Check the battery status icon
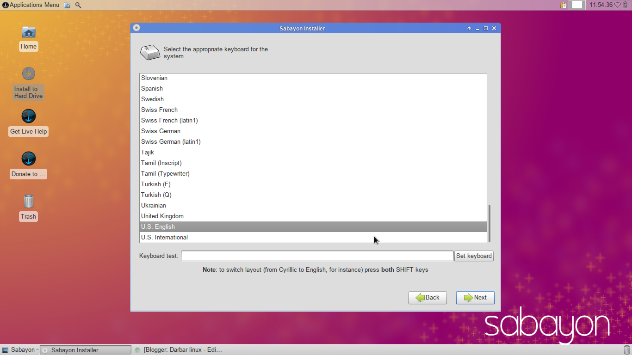The height and width of the screenshot is (355, 632). coord(625,5)
